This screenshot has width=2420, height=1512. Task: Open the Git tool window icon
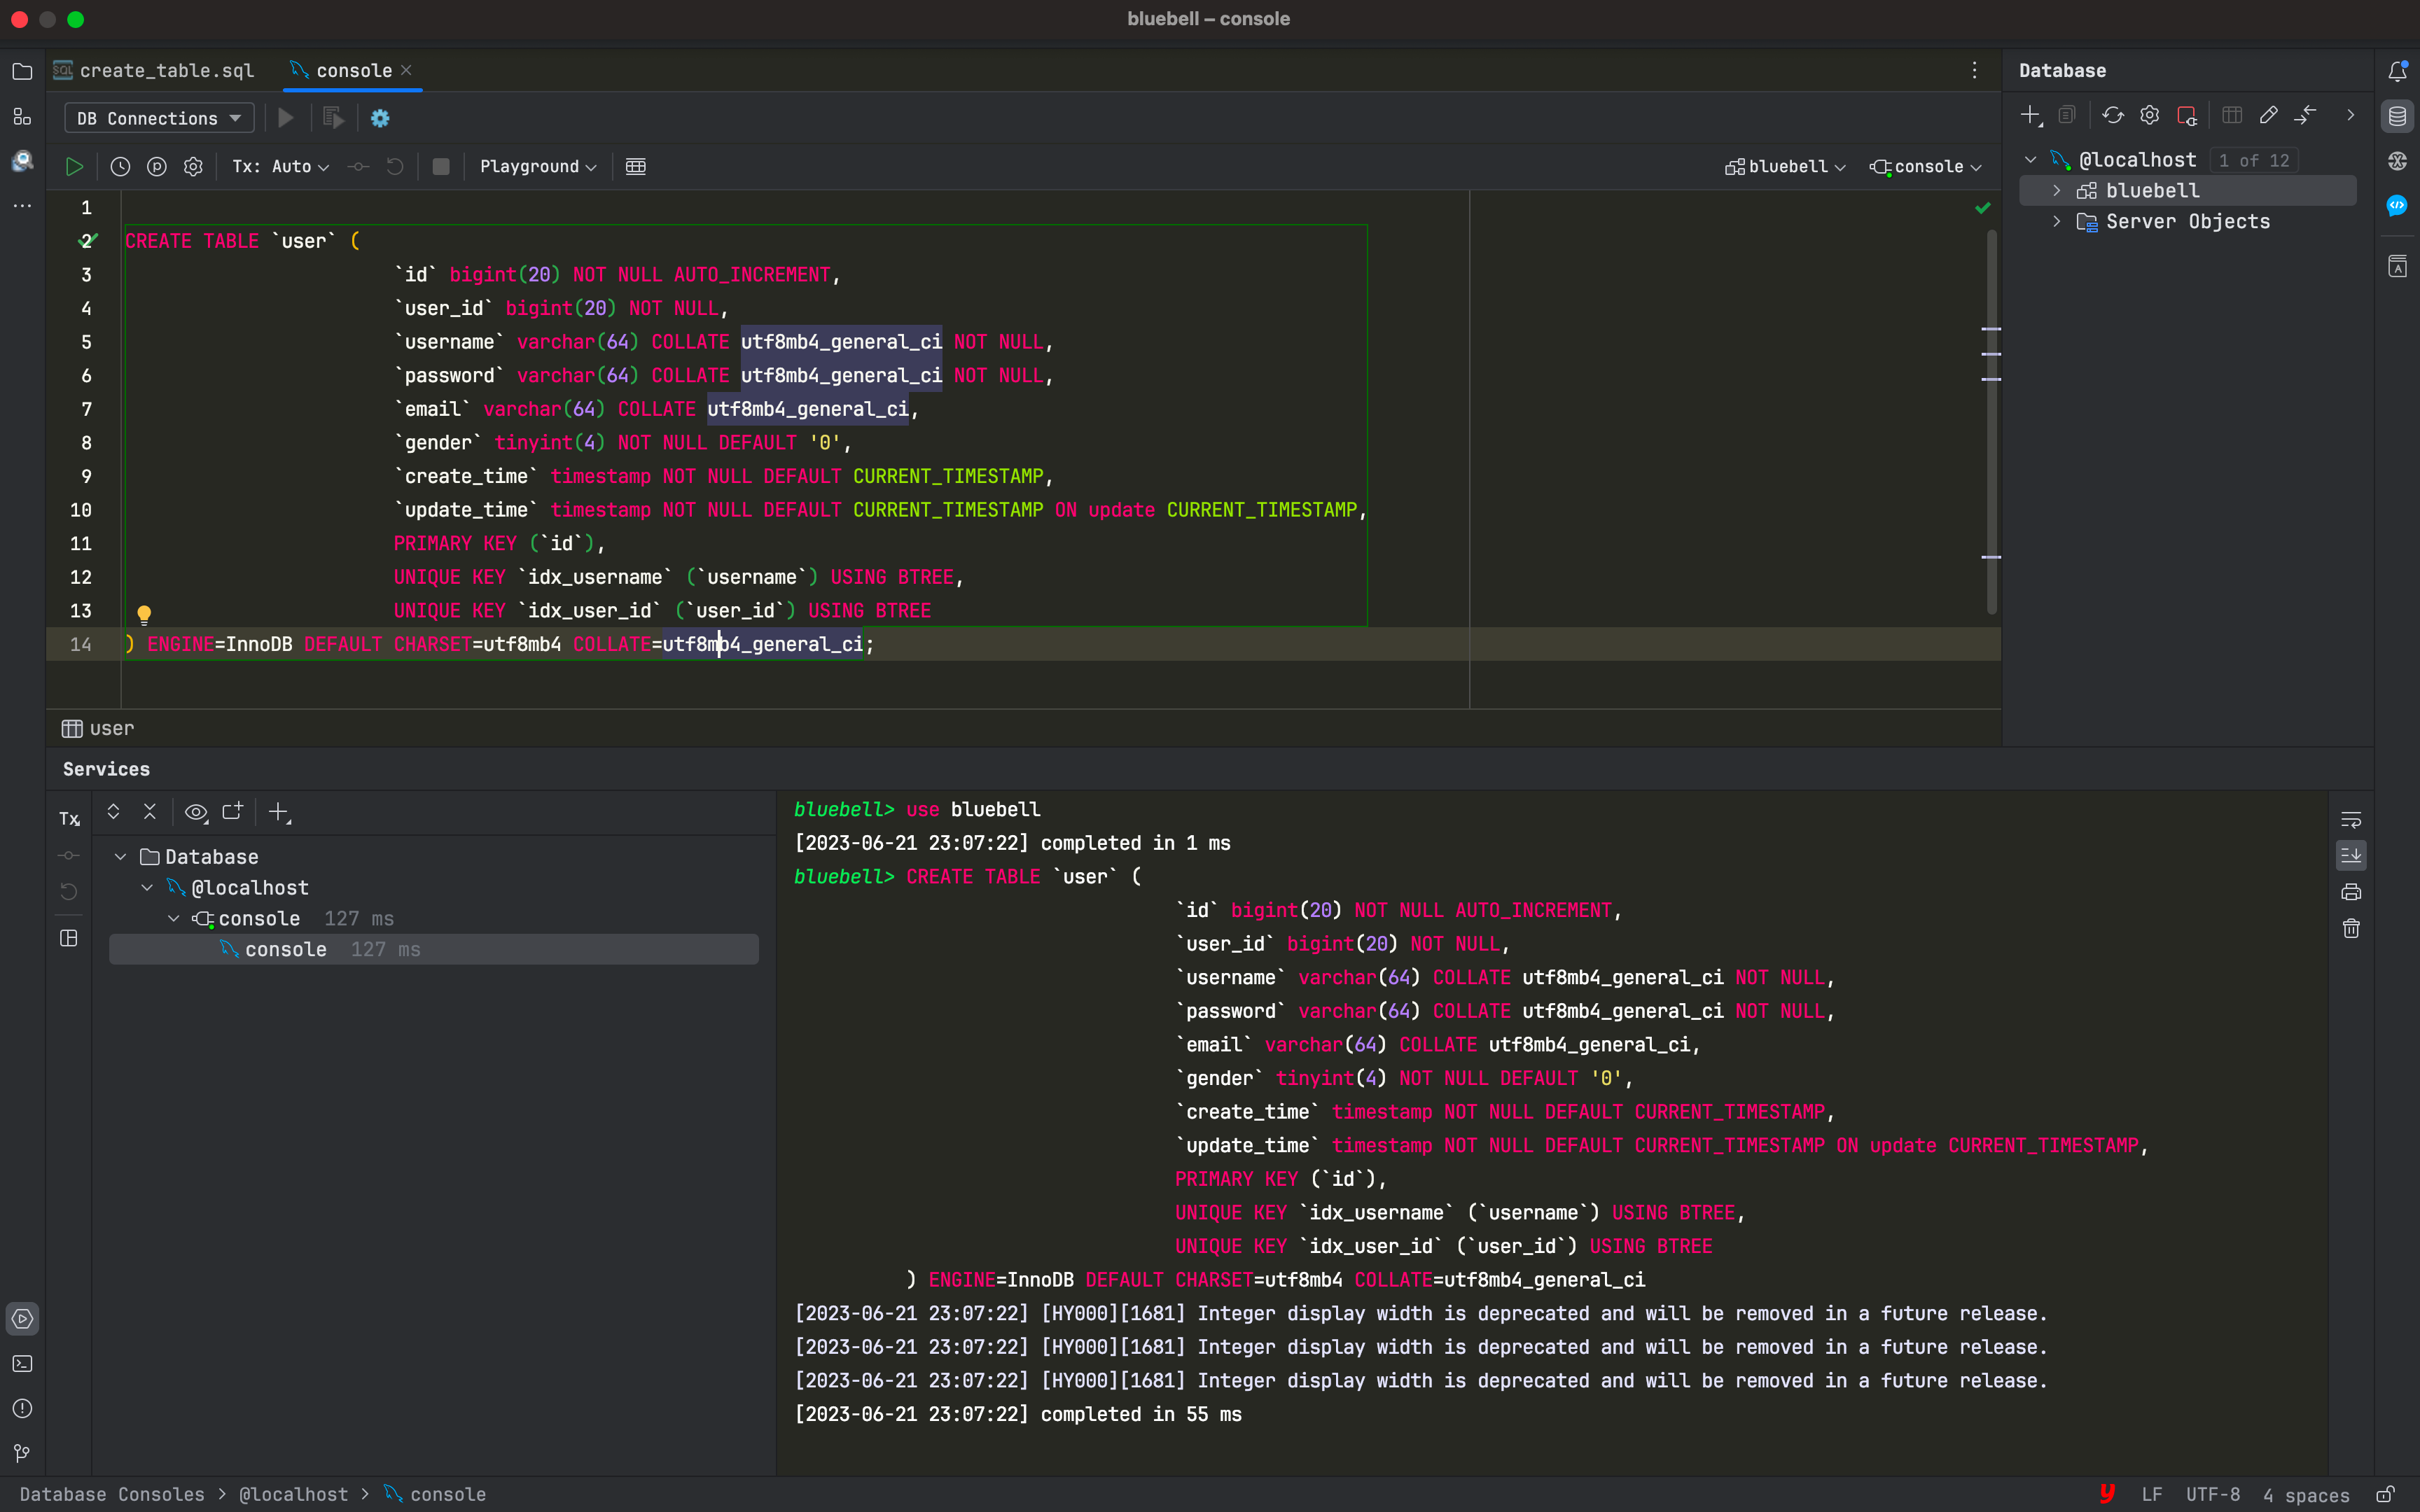(x=22, y=1453)
